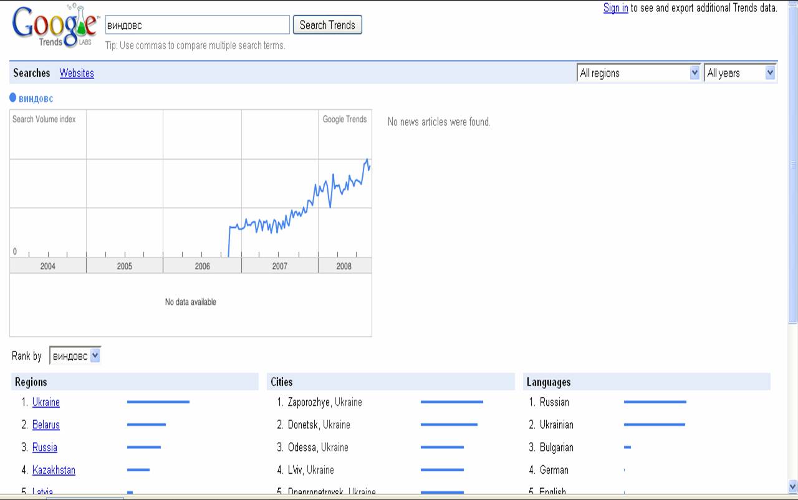Click 'Bulgarian' in Languages list
798x500 pixels.
pos(557,447)
